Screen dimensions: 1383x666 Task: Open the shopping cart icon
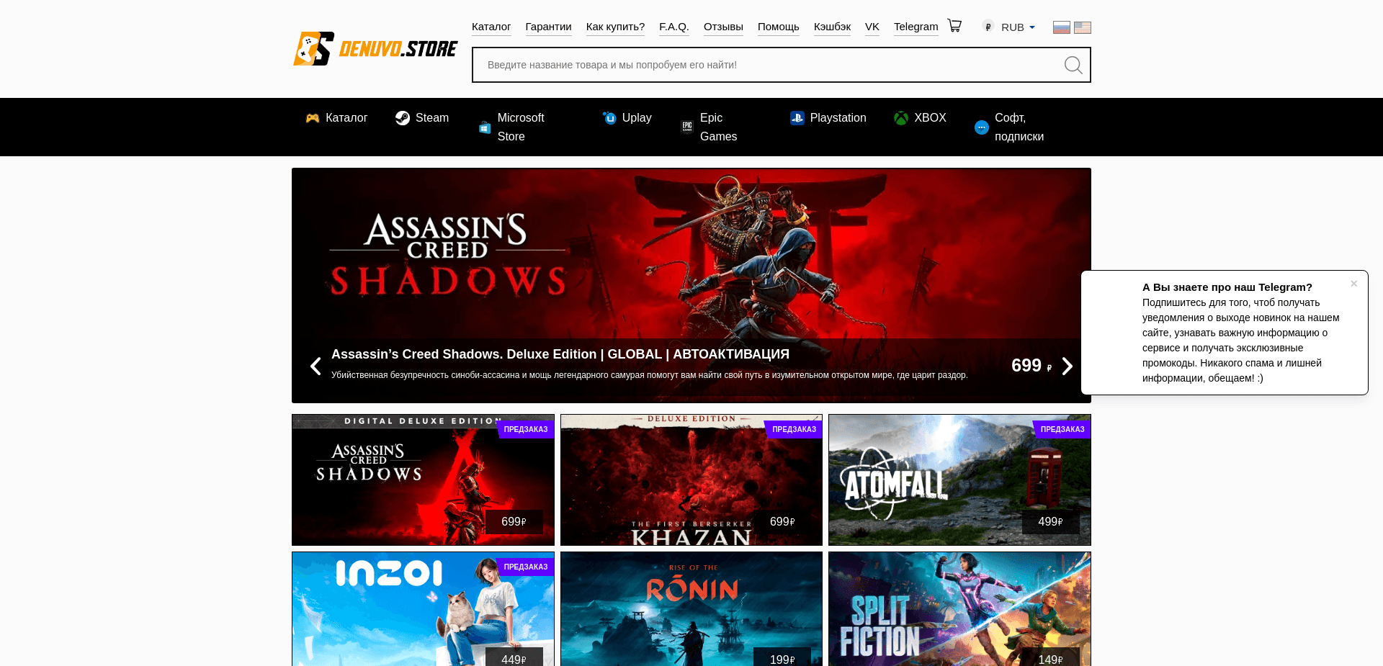[x=954, y=25]
